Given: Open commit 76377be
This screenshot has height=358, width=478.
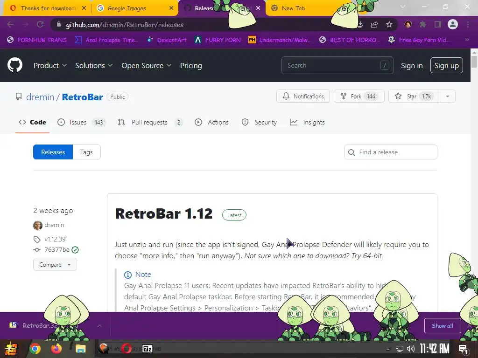Looking at the screenshot, I should coord(57,250).
